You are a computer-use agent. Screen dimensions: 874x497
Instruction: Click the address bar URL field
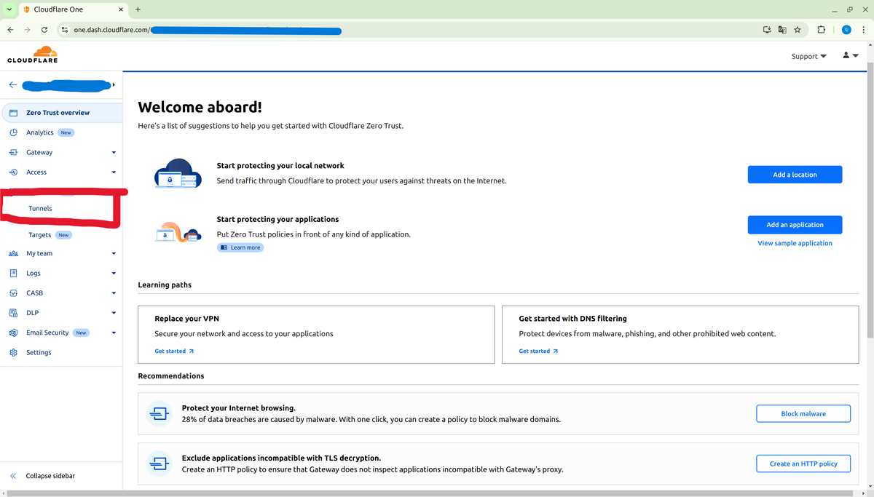(x=408, y=30)
